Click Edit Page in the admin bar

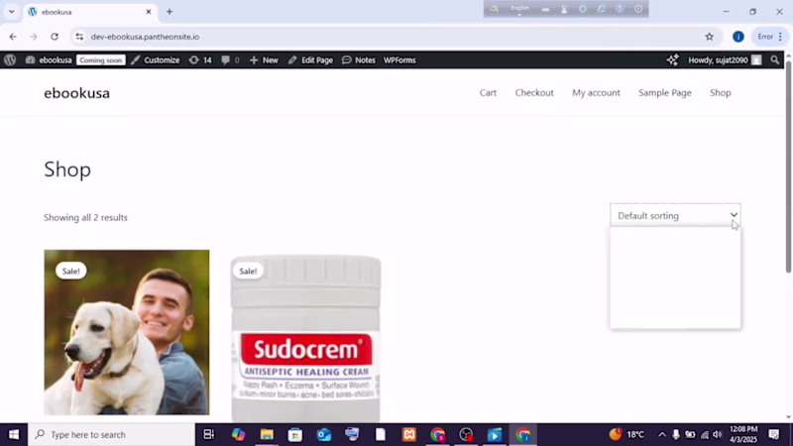tap(310, 59)
